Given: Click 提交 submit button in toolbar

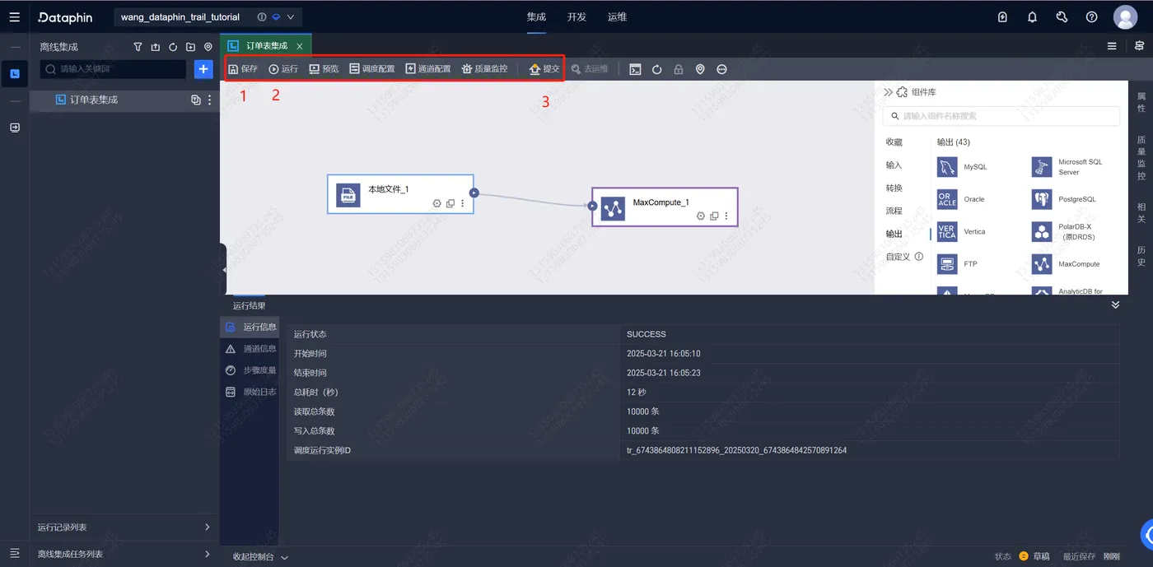Looking at the screenshot, I should [x=544, y=69].
